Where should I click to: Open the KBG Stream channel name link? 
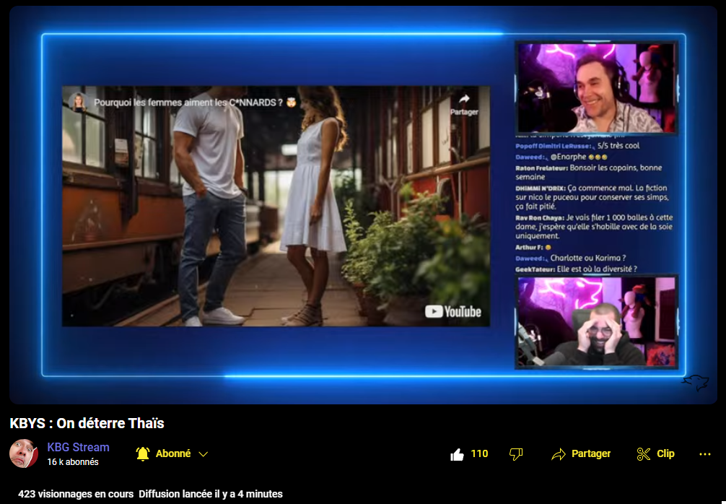pos(78,447)
